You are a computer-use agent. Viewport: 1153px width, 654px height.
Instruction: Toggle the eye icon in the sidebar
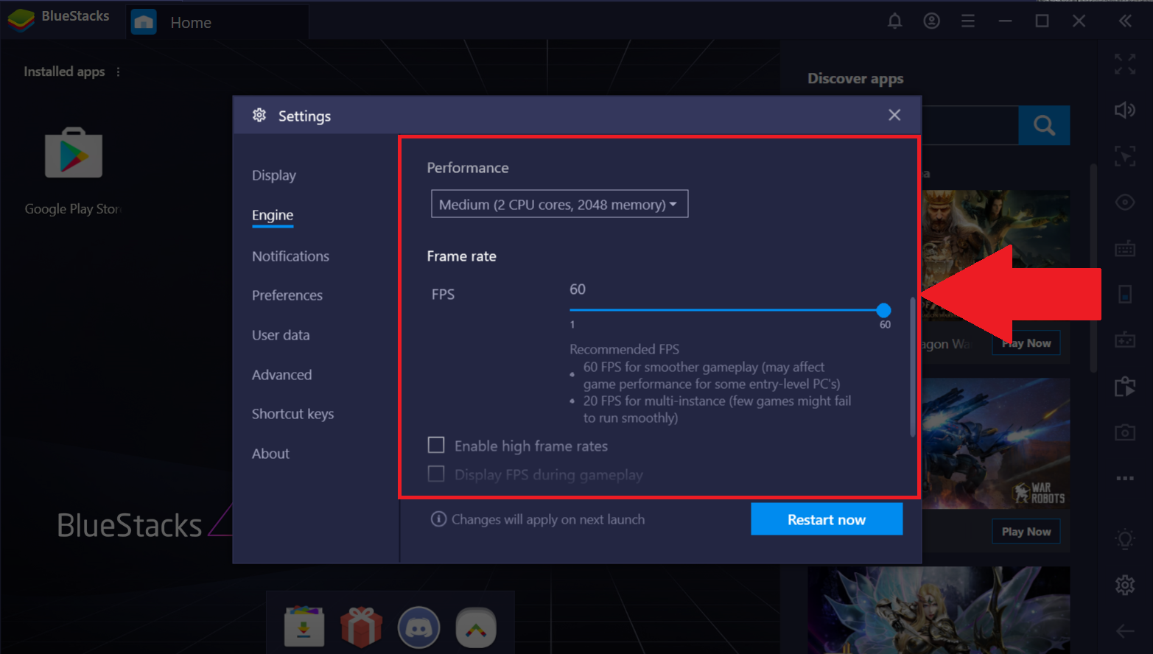point(1125,202)
